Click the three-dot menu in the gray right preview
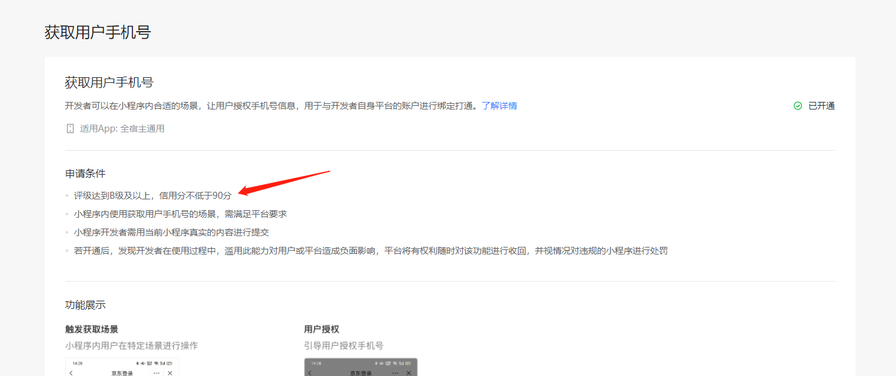 click(x=395, y=373)
